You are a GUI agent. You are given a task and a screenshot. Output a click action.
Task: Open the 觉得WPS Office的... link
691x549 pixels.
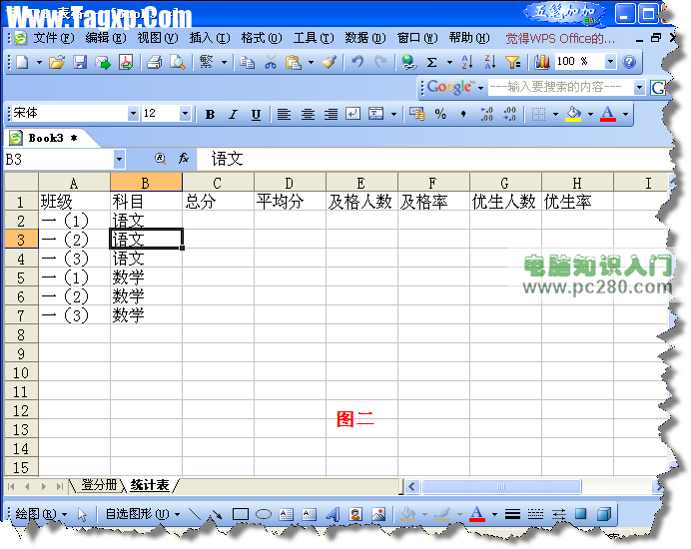pos(559,39)
